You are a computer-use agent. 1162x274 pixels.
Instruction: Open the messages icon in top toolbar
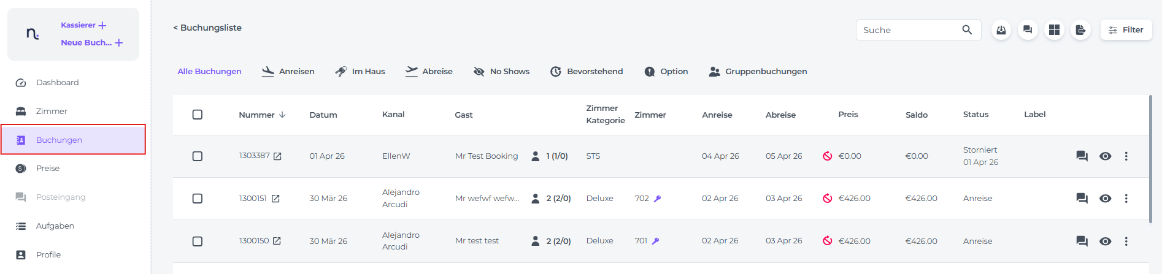(x=1028, y=30)
